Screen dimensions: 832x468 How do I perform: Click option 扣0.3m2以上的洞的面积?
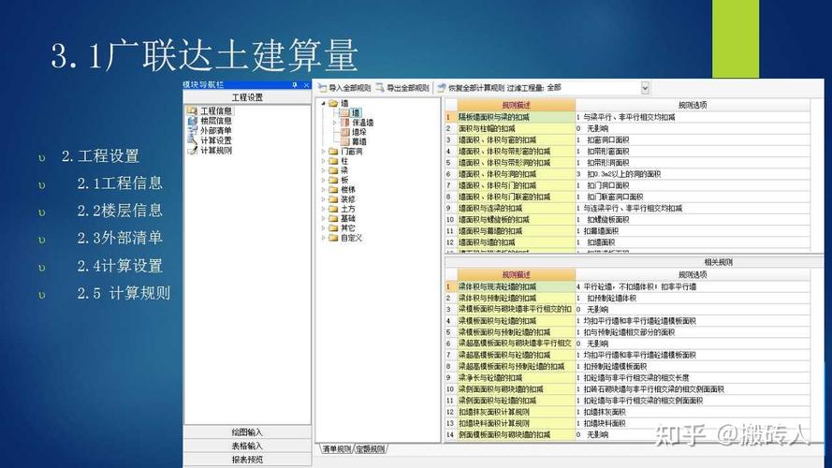click(x=623, y=174)
